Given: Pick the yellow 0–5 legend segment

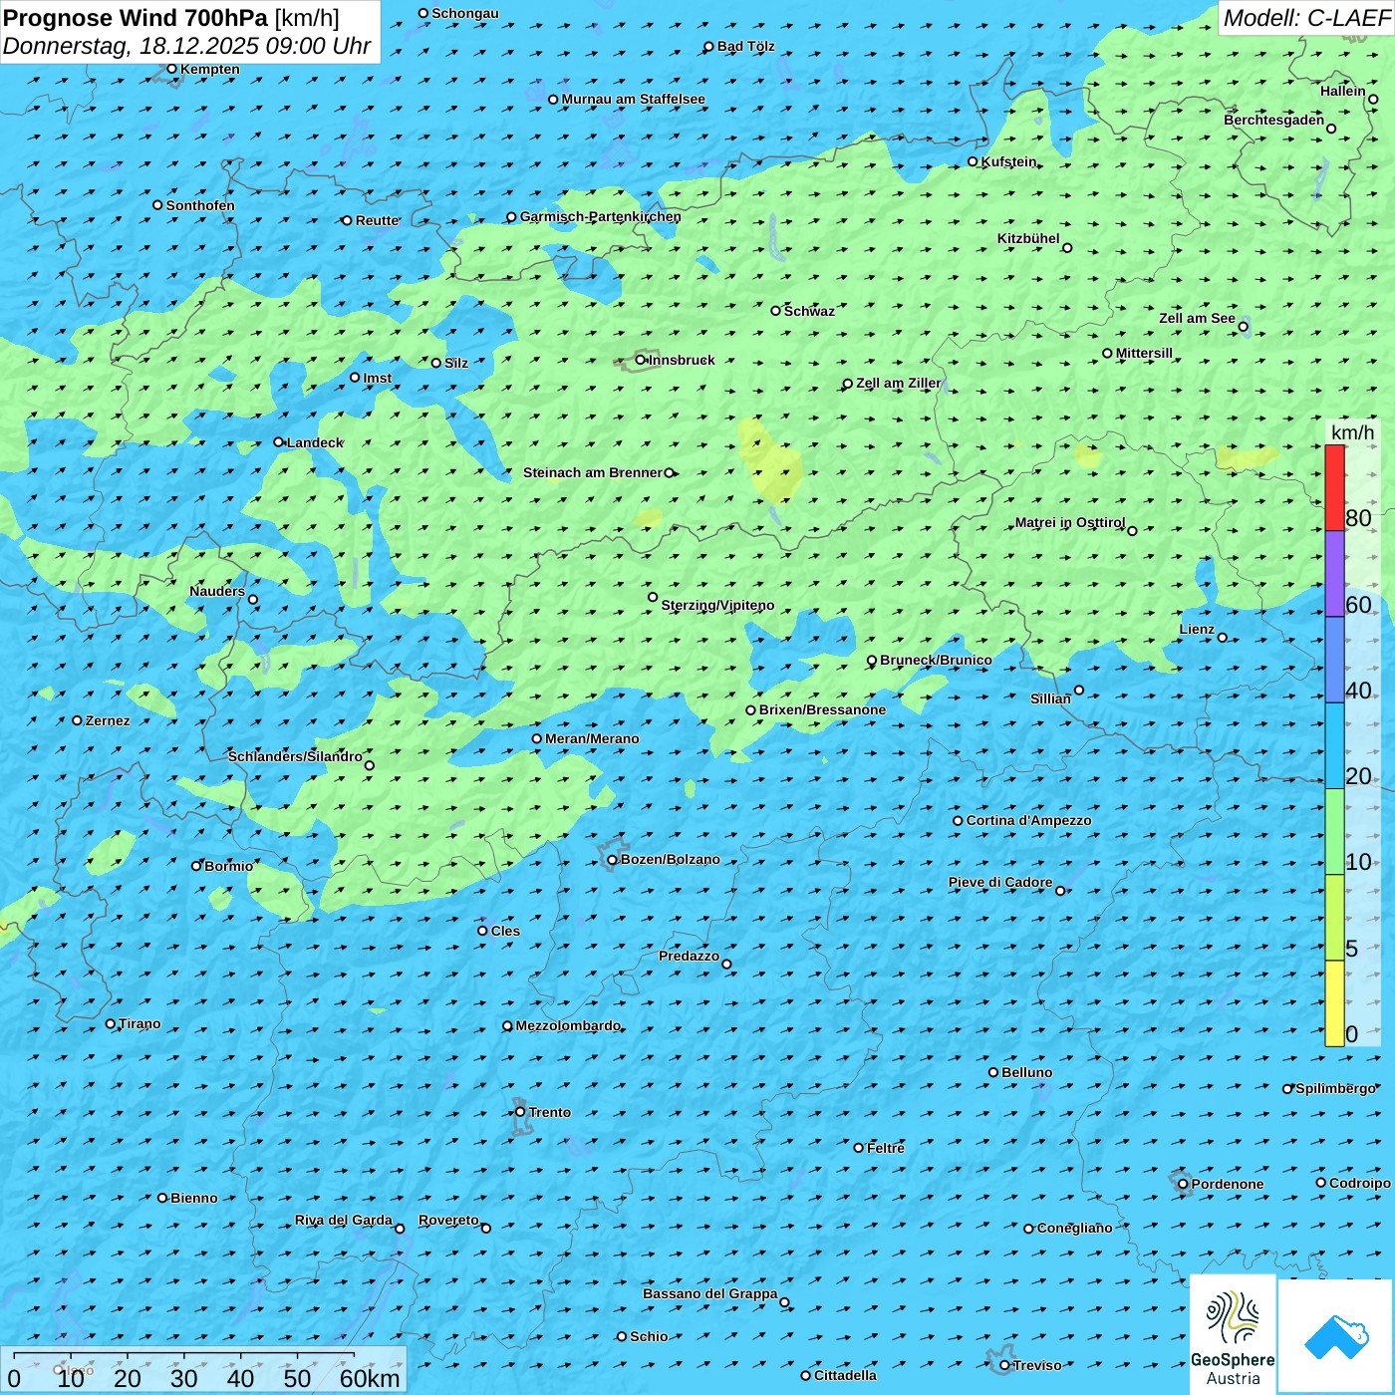Looking at the screenshot, I should coord(1334,1003).
